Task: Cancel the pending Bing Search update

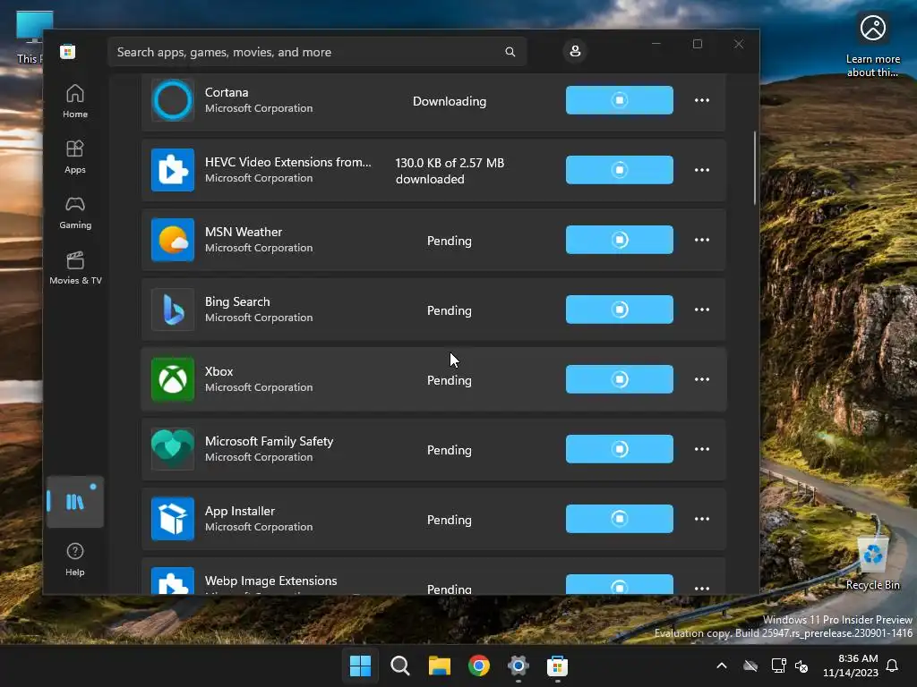Action: click(x=620, y=310)
